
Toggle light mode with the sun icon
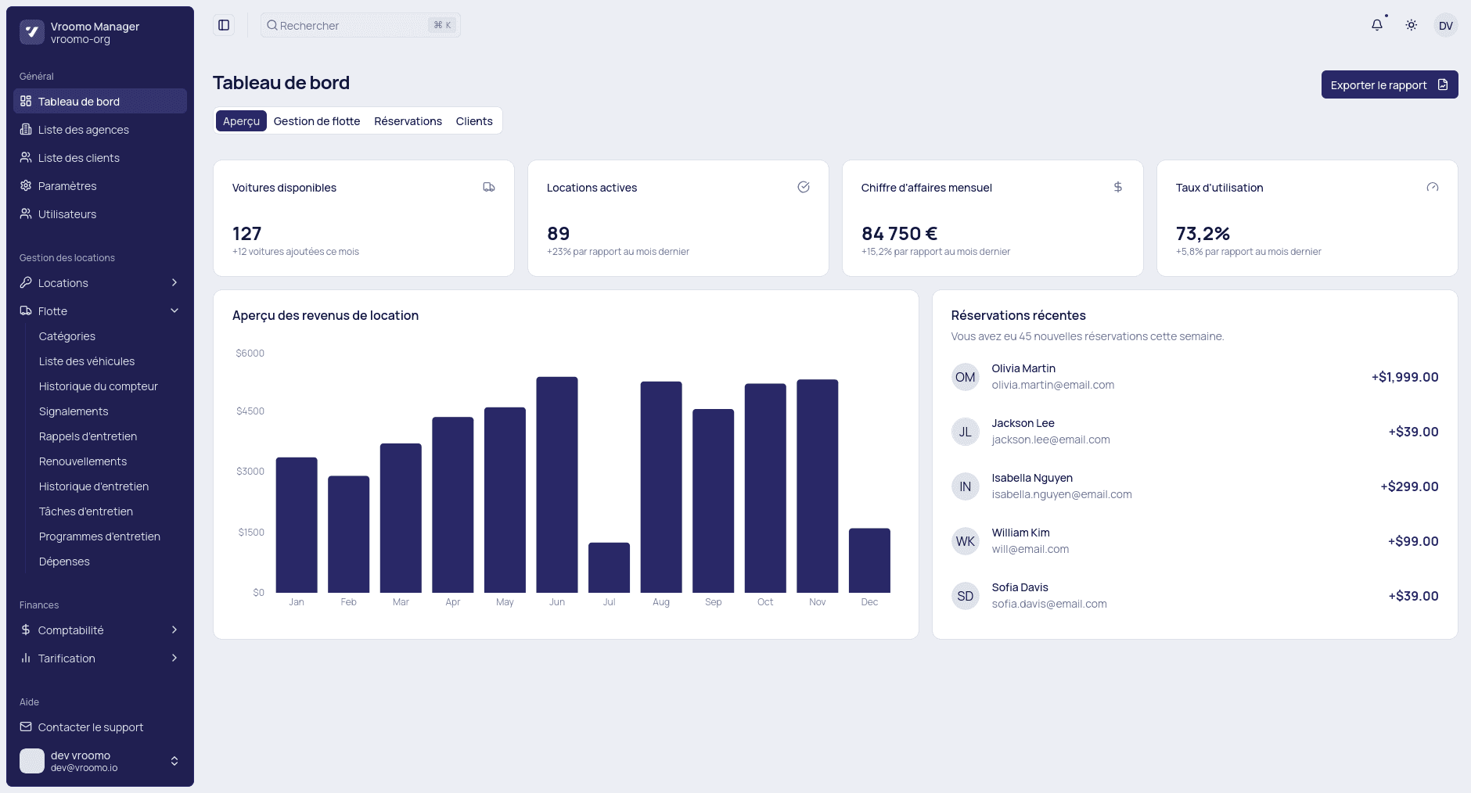pos(1412,25)
